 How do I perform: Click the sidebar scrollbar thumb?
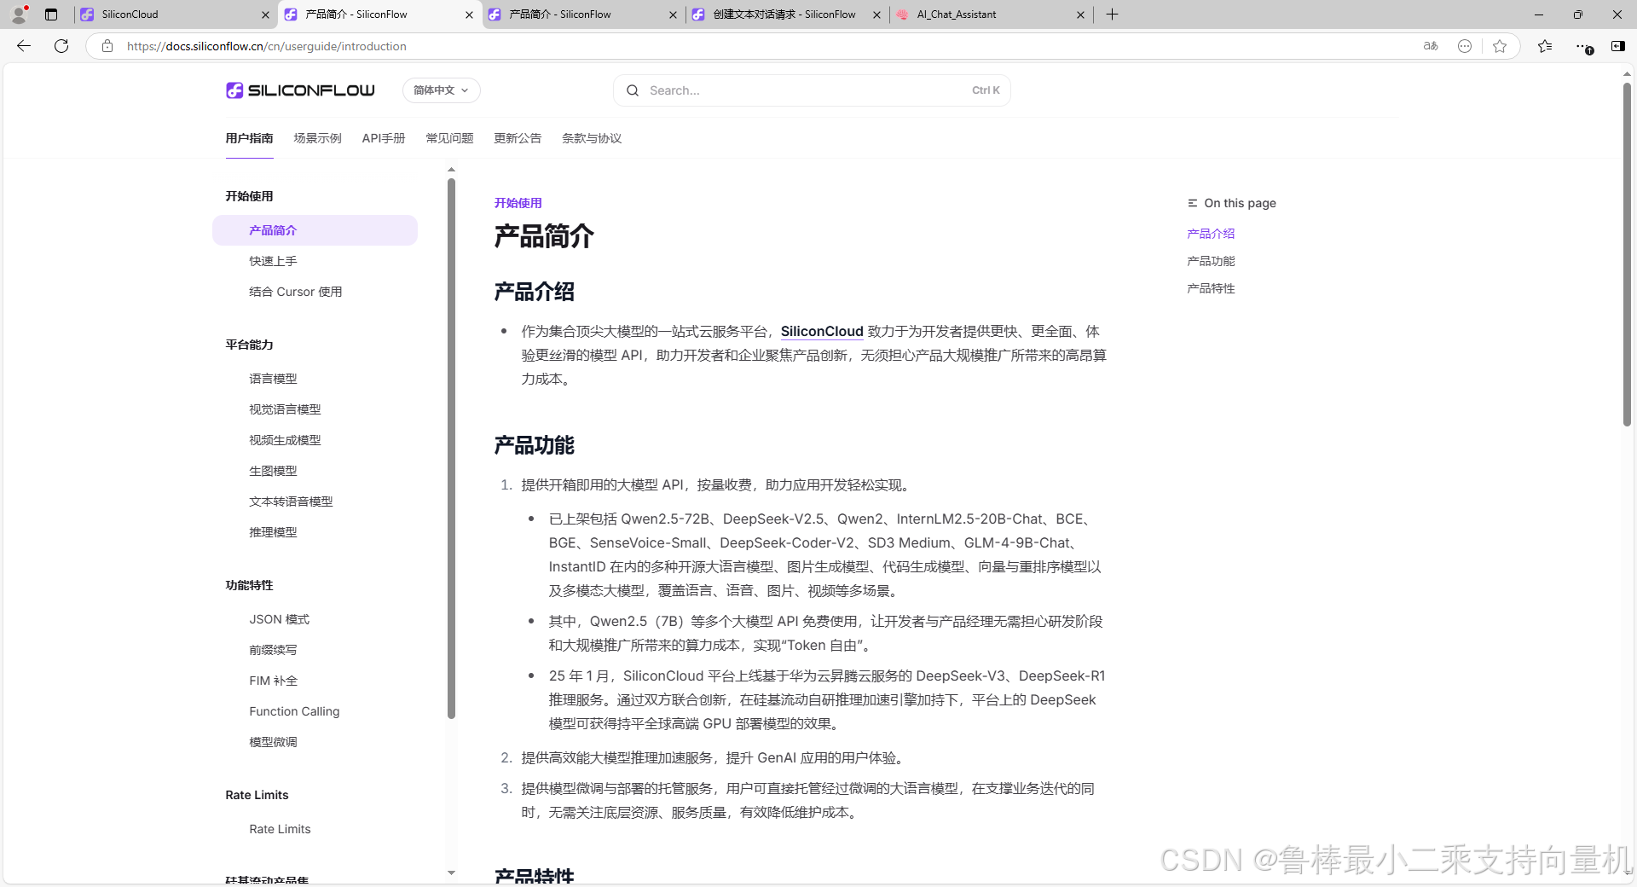pyautogui.click(x=451, y=448)
